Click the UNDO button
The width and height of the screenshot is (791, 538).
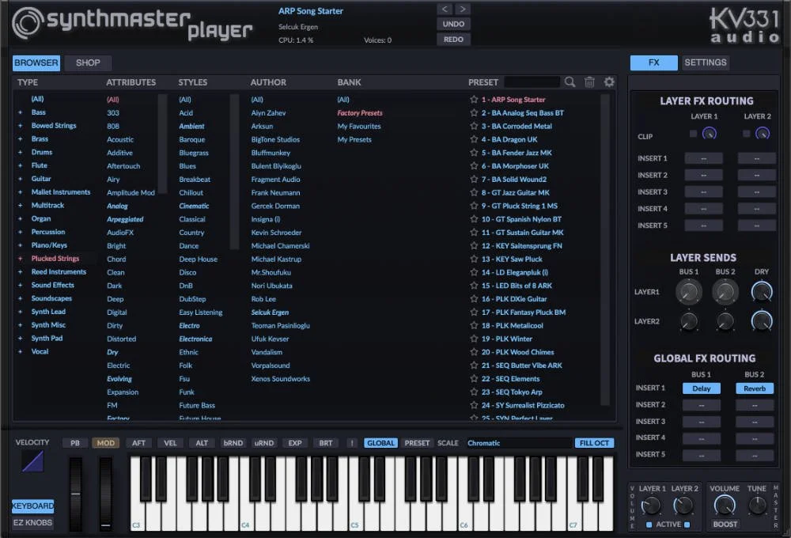(453, 24)
